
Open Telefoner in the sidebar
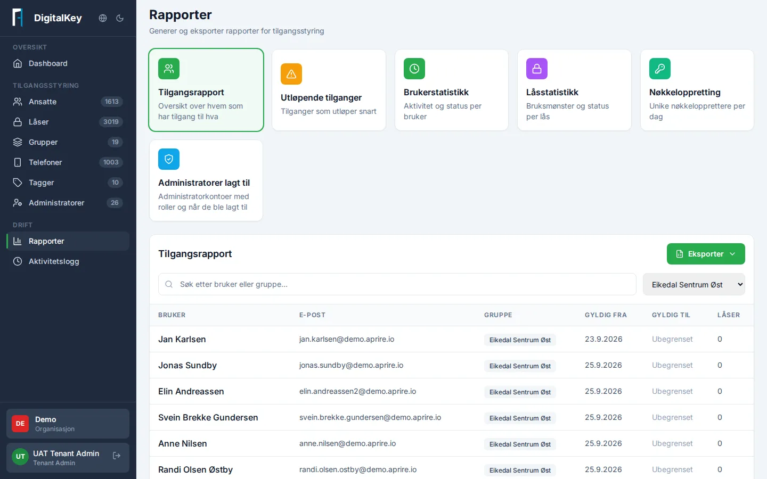point(68,162)
